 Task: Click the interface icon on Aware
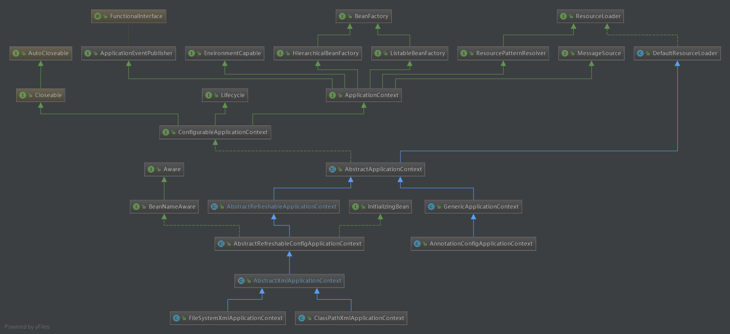point(151,169)
